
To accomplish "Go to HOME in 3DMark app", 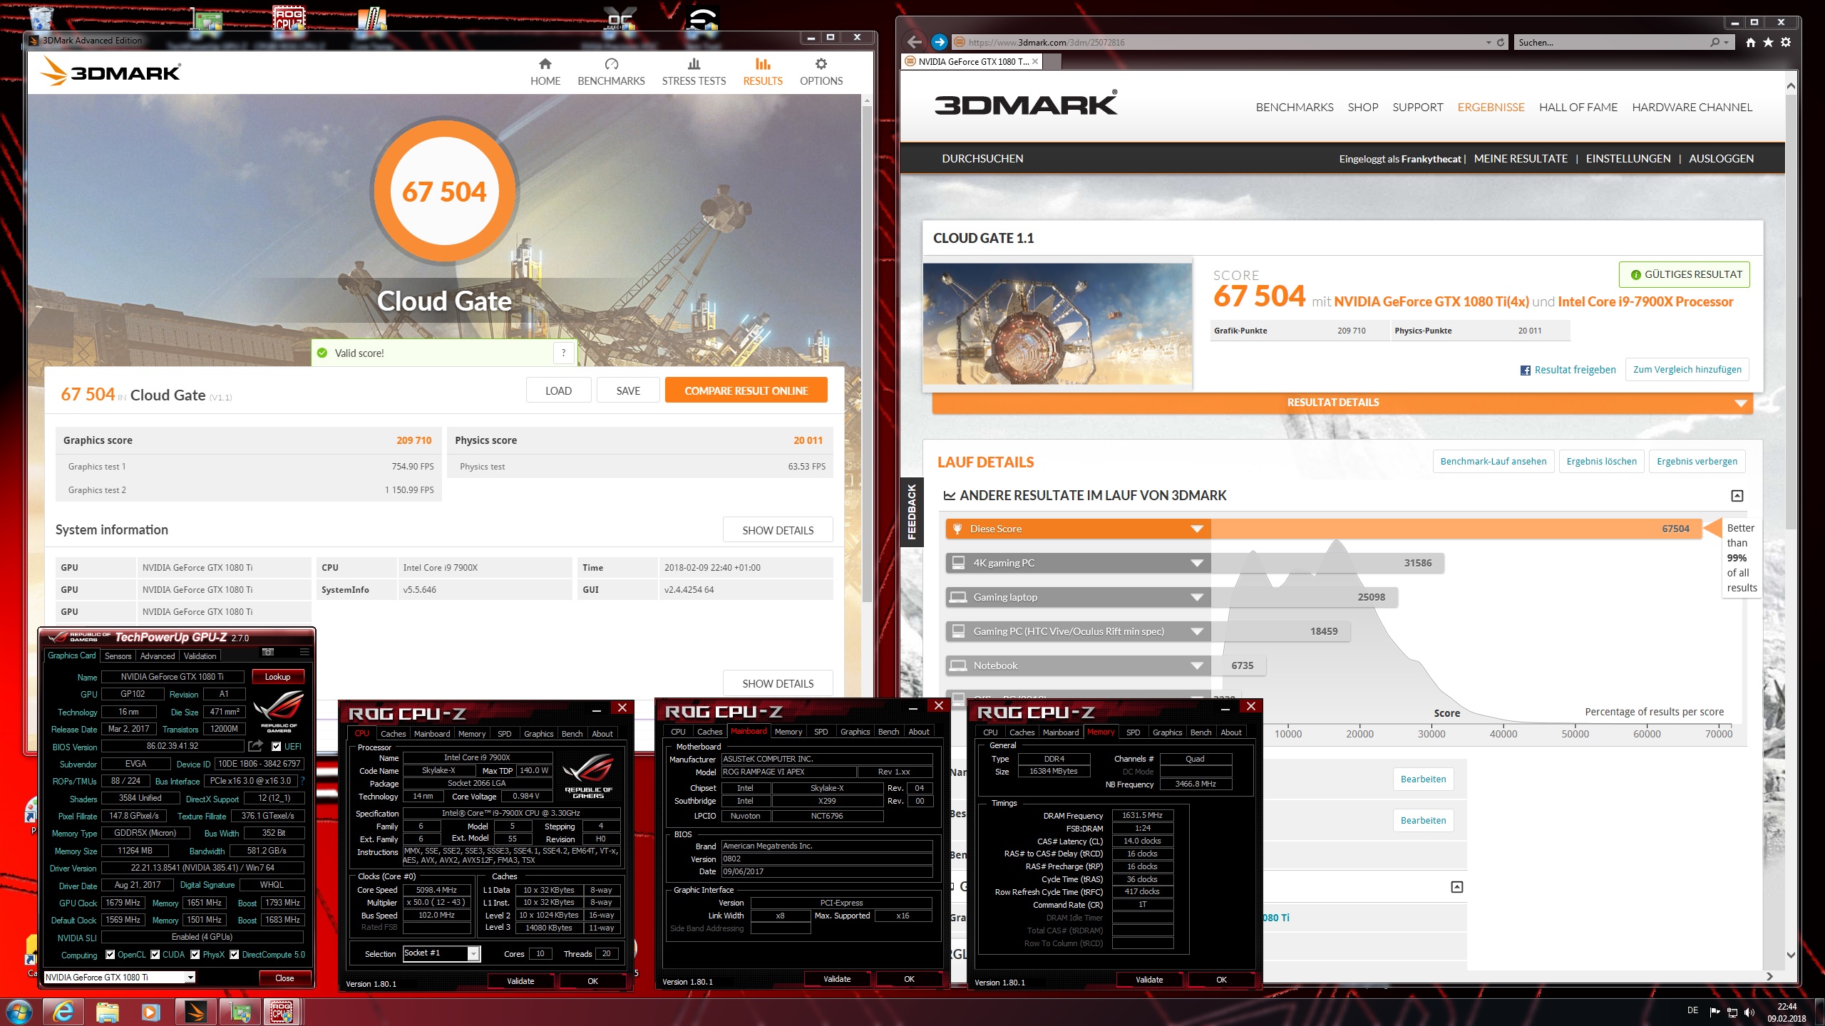I will click(x=545, y=72).
